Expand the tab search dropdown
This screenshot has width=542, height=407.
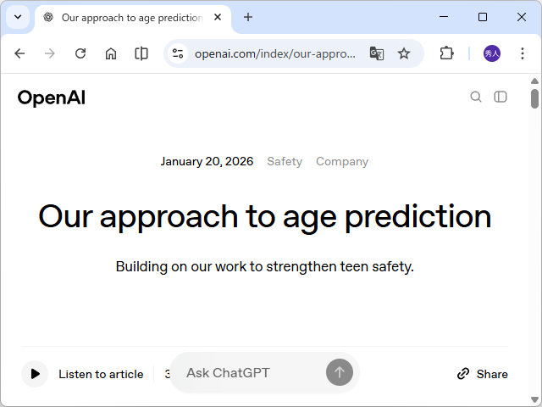coord(18,17)
